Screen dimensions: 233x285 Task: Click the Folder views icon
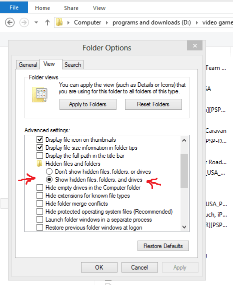point(40,94)
